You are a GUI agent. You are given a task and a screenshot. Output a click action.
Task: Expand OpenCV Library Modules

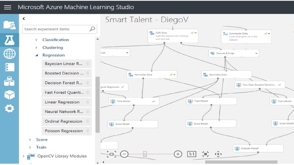click(24, 156)
